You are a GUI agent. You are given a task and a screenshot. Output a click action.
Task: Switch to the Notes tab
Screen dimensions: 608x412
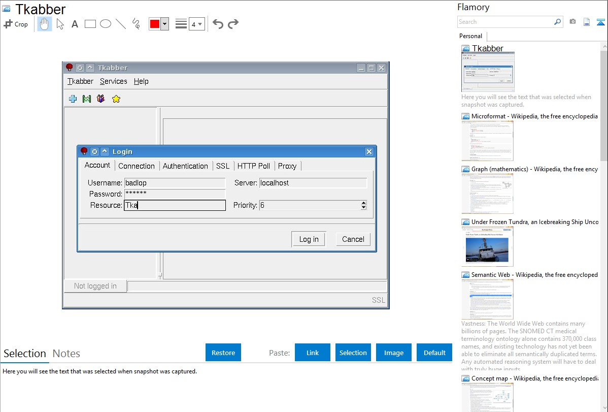click(66, 354)
